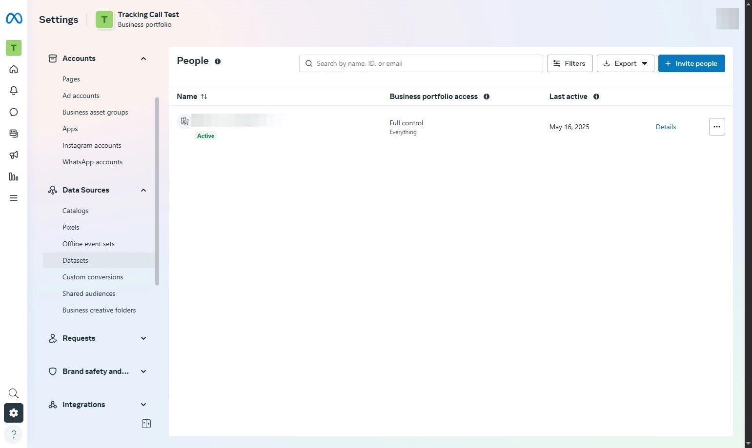Image resolution: width=752 pixels, height=448 pixels.
Task: Select Datasets in the sidebar
Action: pyautogui.click(x=99, y=260)
